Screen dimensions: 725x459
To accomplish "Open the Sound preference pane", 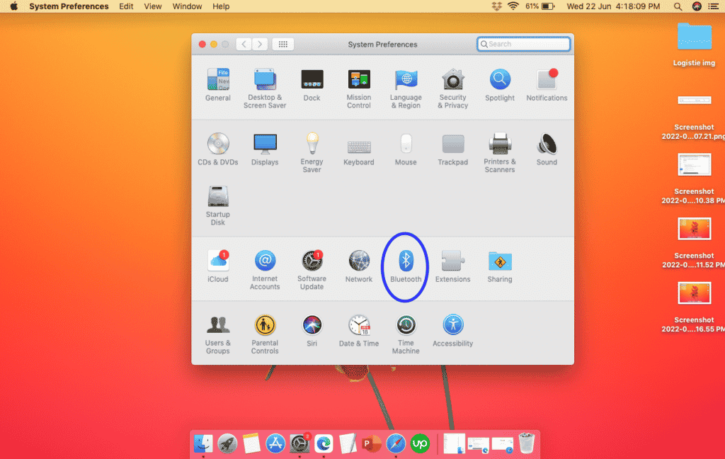I will pyautogui.click(x=547, y=149).
